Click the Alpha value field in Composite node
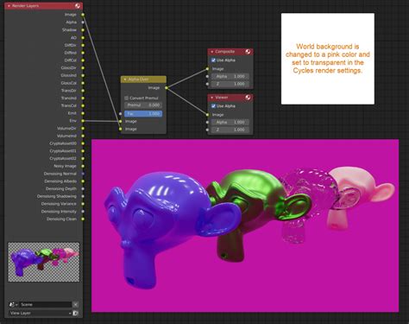Screen dimensions: 409x324 tap(230, 76)
